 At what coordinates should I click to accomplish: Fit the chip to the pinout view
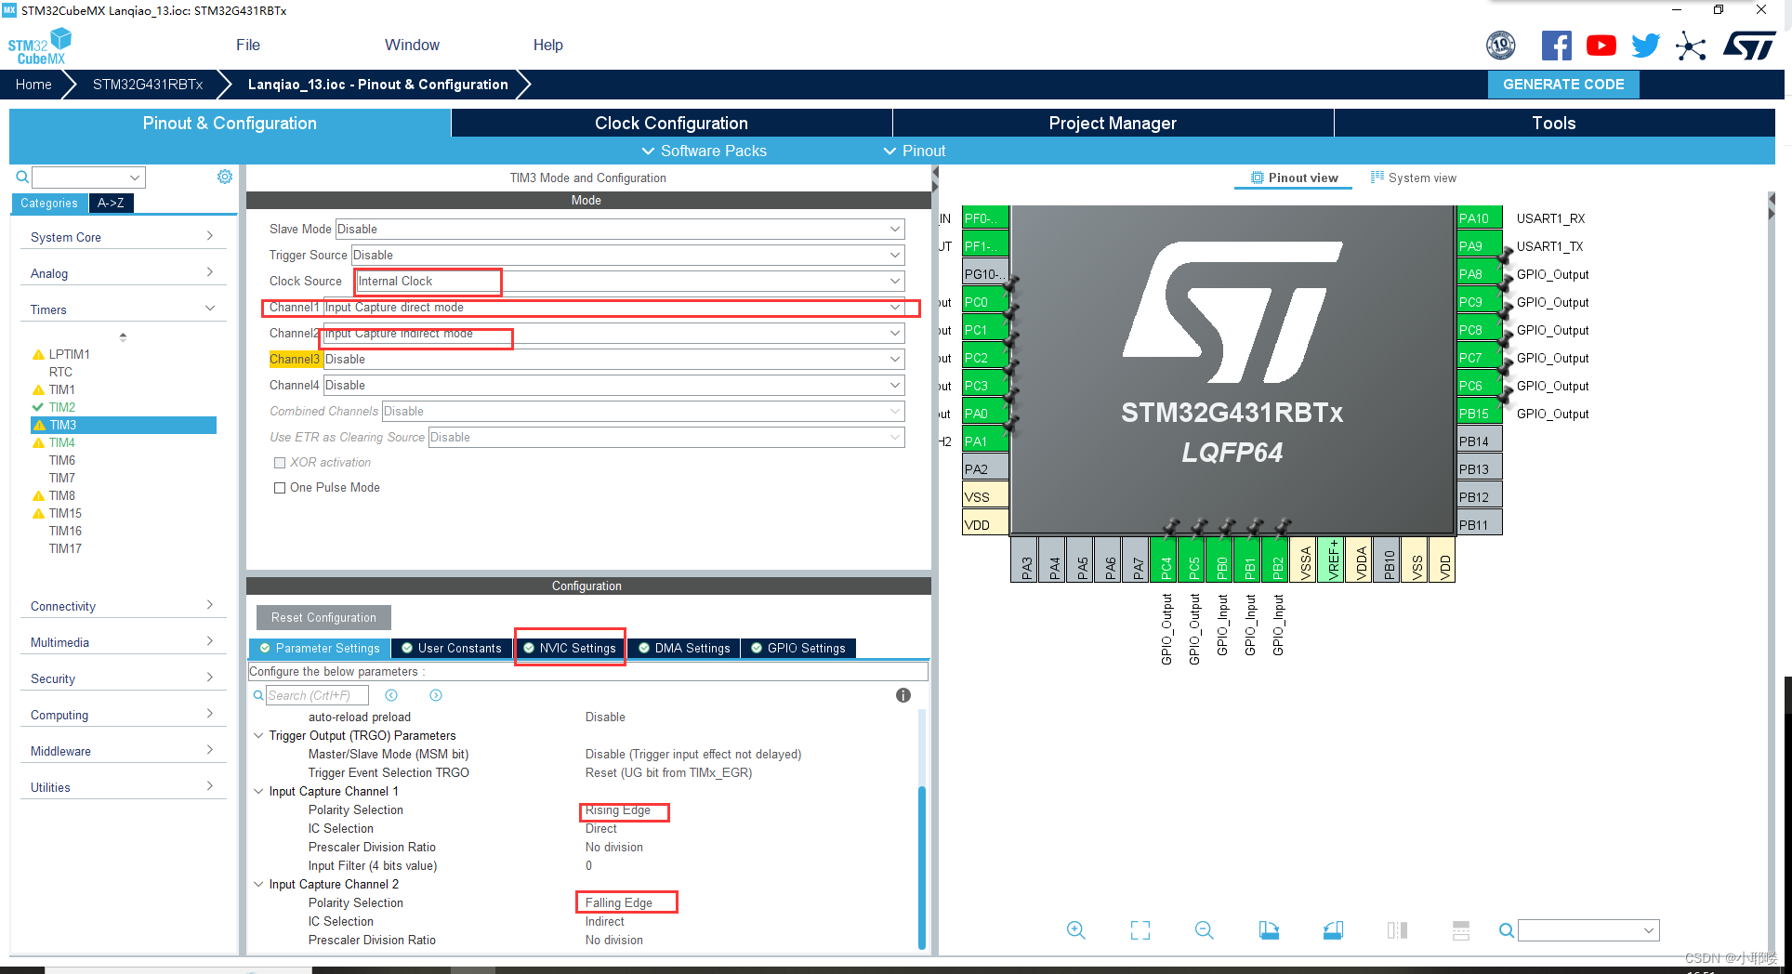coord(1140,930)
